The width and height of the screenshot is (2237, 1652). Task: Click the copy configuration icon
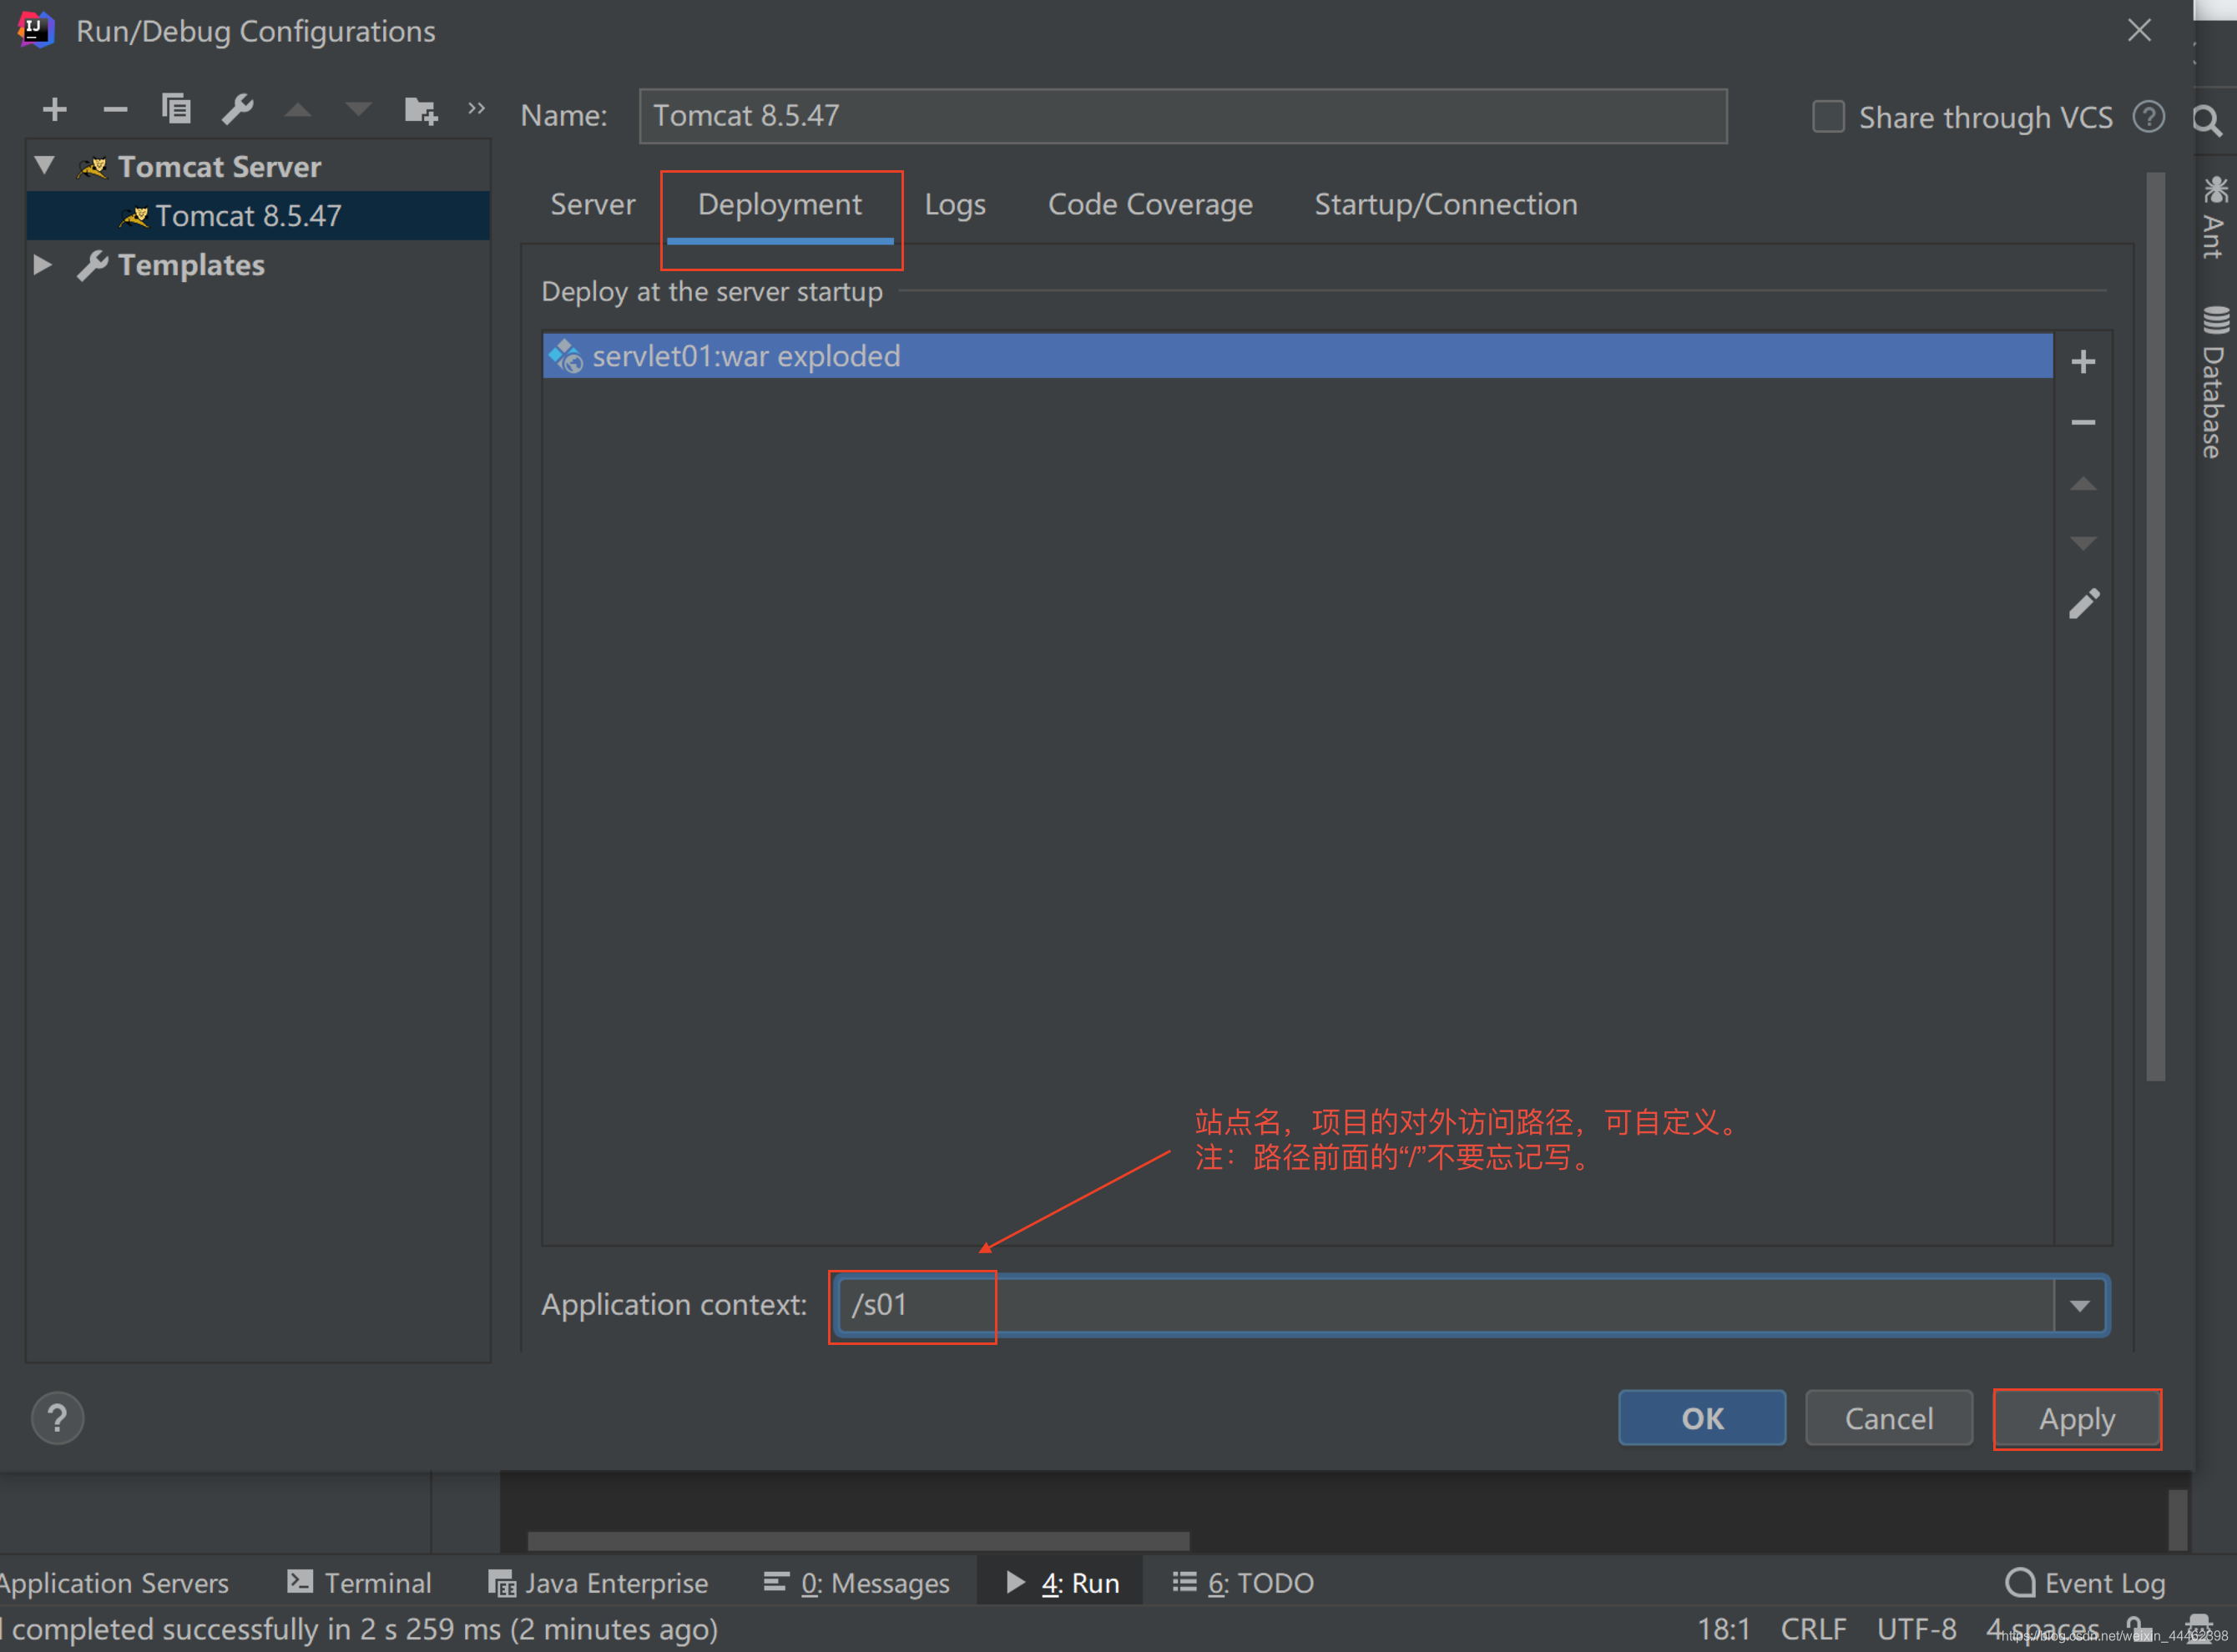point(176,108)
